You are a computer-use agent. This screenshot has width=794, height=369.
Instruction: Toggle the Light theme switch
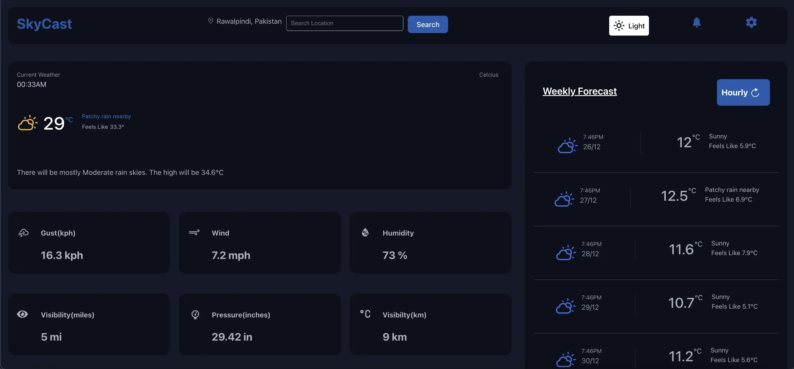[629, 26]
